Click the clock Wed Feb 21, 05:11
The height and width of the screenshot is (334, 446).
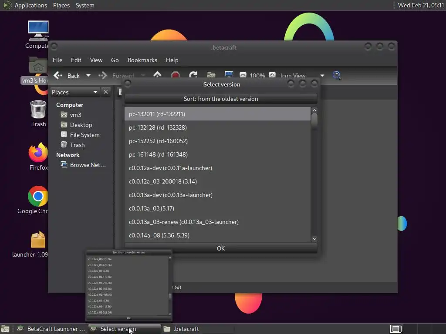coord(421,5)
